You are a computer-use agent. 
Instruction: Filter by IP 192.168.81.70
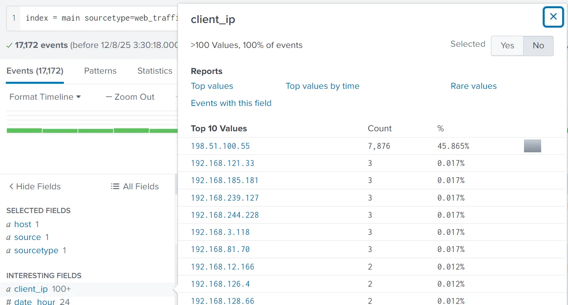coord(220,249)
